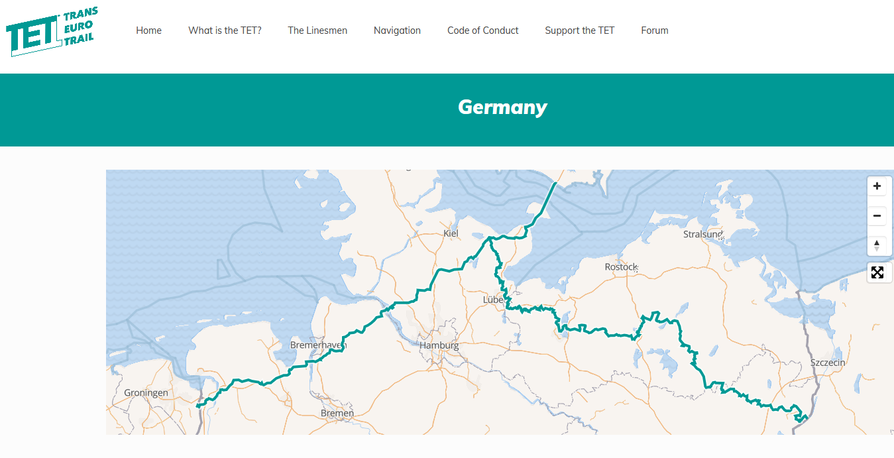Screen dimensions: 894x458
Task: Click the Bremen label on map
Action: [x=337, y=413]
